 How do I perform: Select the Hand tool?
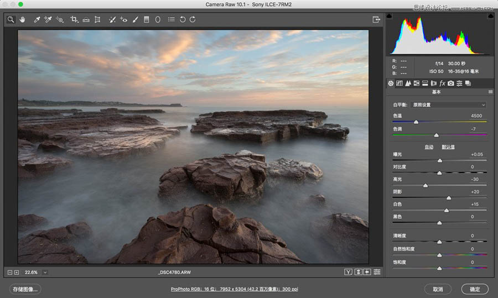(x=23, y=19)
